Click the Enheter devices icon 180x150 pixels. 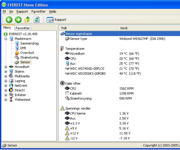pyautogui.click(x=11, y=95)
